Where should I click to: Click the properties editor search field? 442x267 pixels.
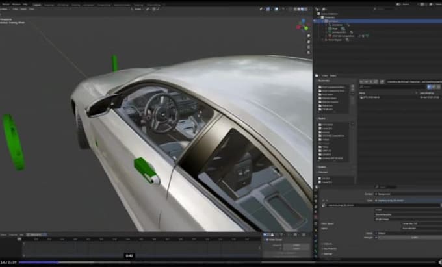click(x=387, y=186)
